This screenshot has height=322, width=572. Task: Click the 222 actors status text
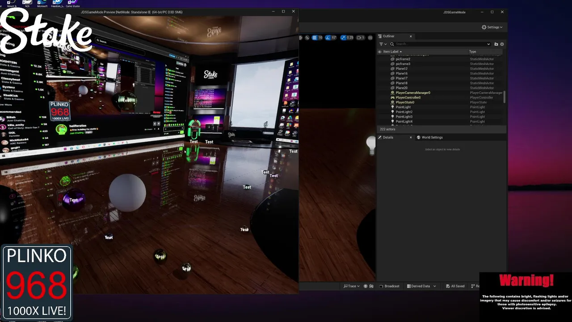tap(387, 129)
